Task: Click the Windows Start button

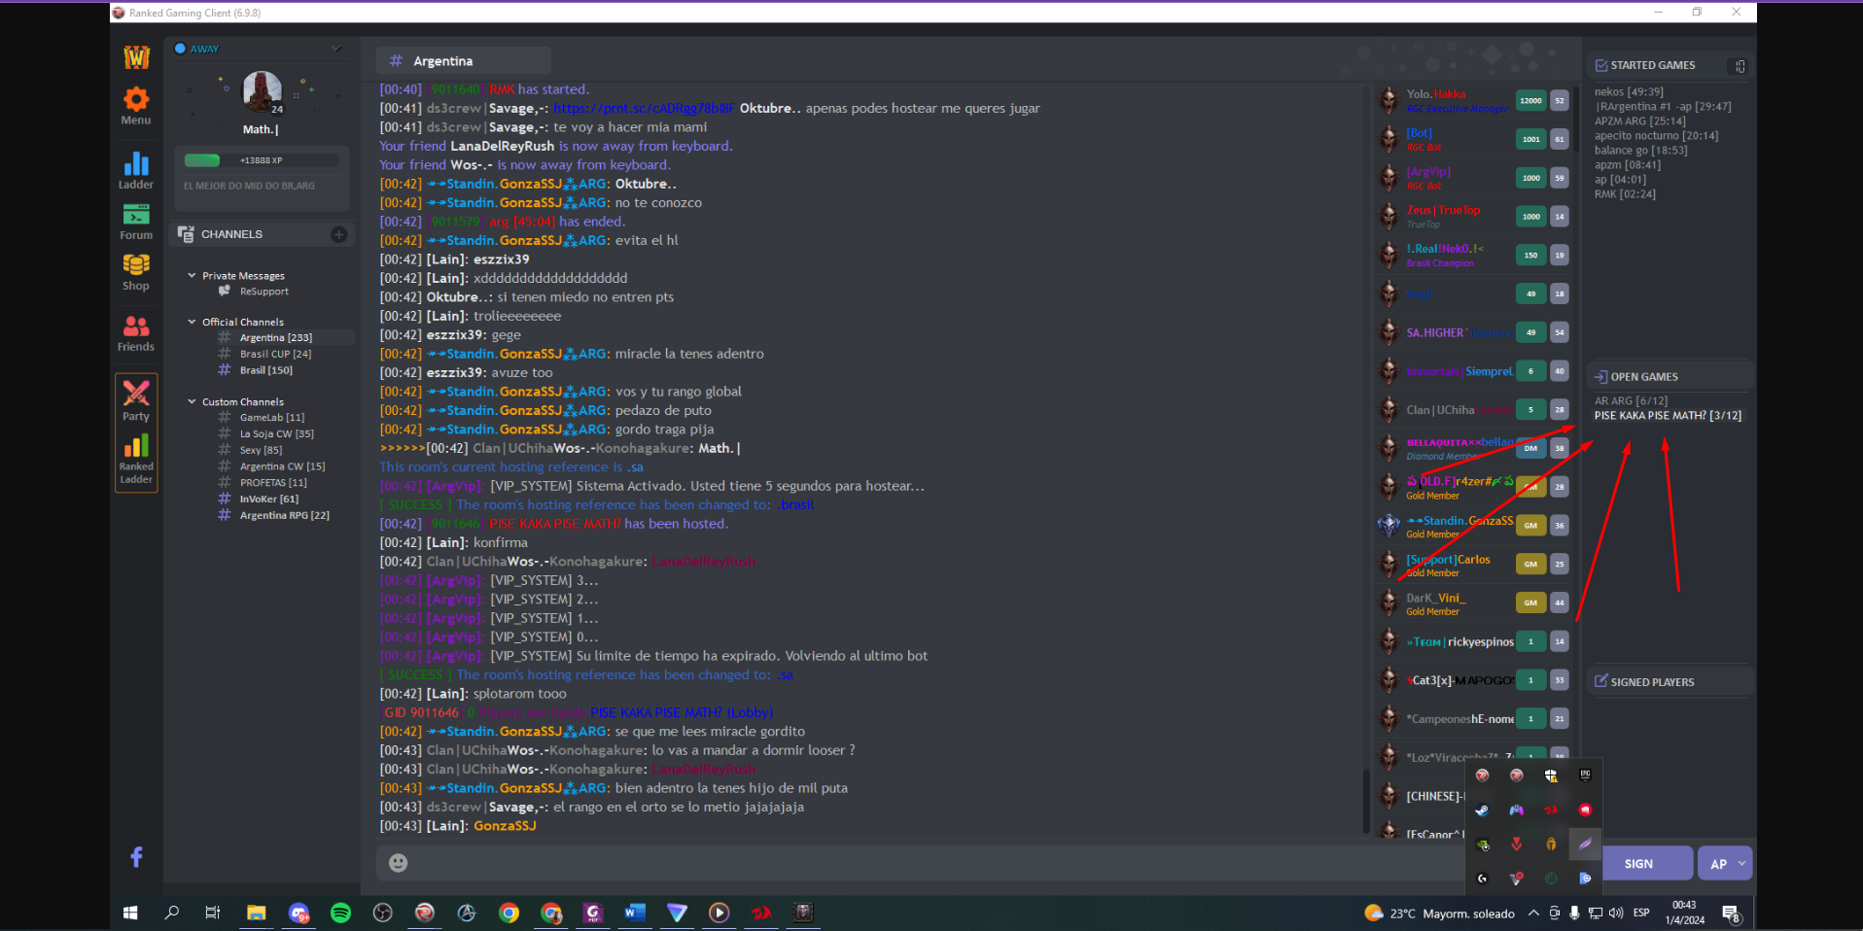Action: [x=130, y=913]
